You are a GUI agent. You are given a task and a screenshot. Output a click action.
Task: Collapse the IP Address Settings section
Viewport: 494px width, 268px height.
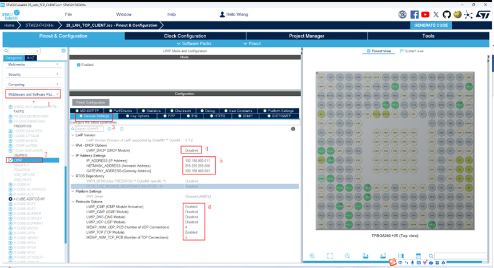pyautogui.click(x=73, y=156)
